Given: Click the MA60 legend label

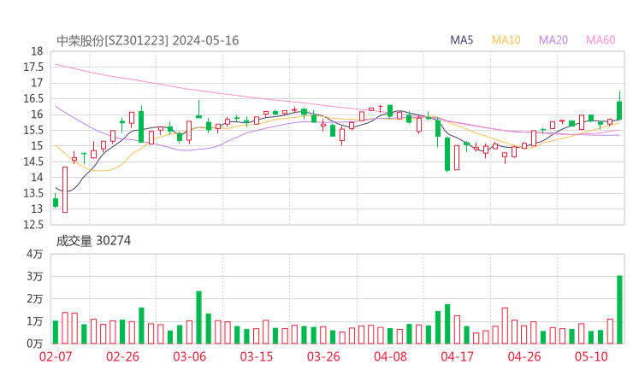Looking at the screenshot, I should click(x=600, y=40).
